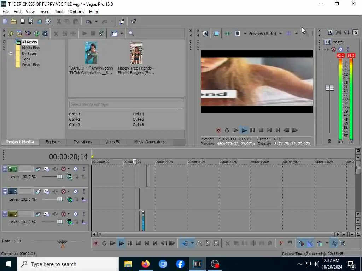Mute the Master bus

tap(340, 49)
